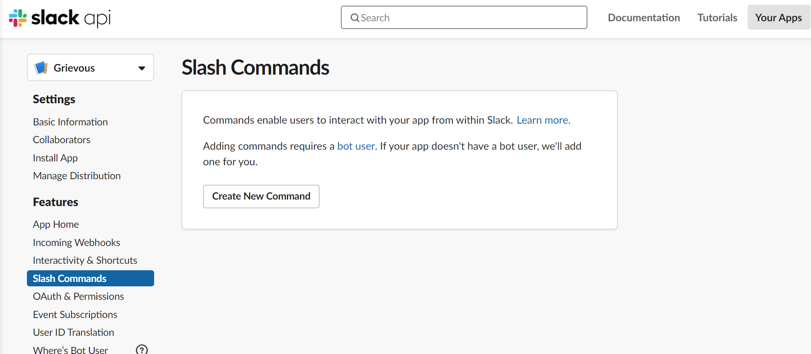811x354 pixels.
Task: Click the search magnifier icon
Action: point(355,18)
